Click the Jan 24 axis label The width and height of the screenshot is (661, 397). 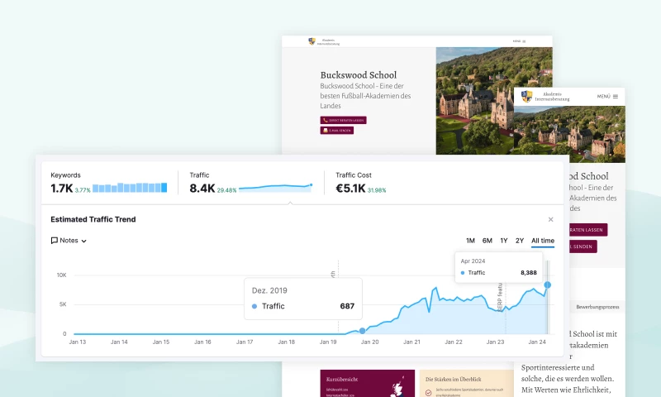point(536,342)
